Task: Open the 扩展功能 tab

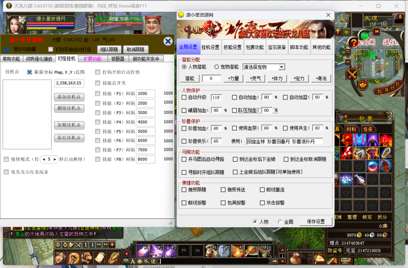Action: point(93,59)
